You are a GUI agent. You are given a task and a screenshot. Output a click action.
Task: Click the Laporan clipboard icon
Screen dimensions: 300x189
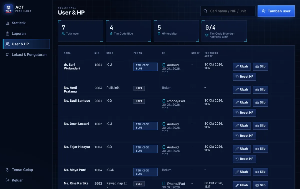click(7, 34)
